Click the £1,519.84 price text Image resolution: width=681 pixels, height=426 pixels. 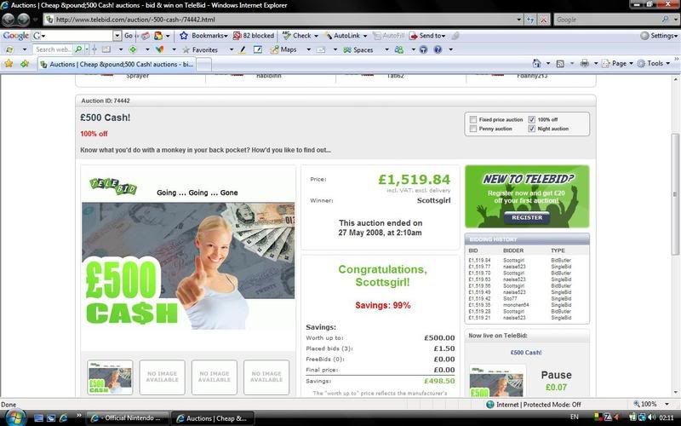(414, 179)
